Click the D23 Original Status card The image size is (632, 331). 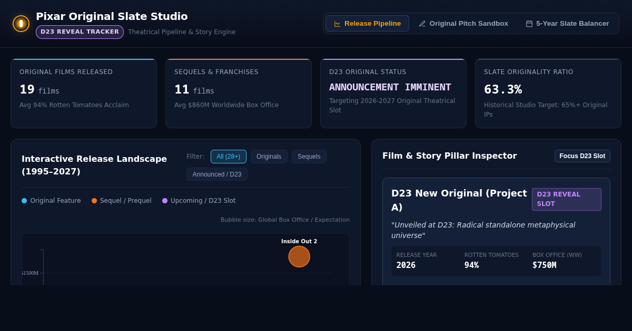[393, 94]
